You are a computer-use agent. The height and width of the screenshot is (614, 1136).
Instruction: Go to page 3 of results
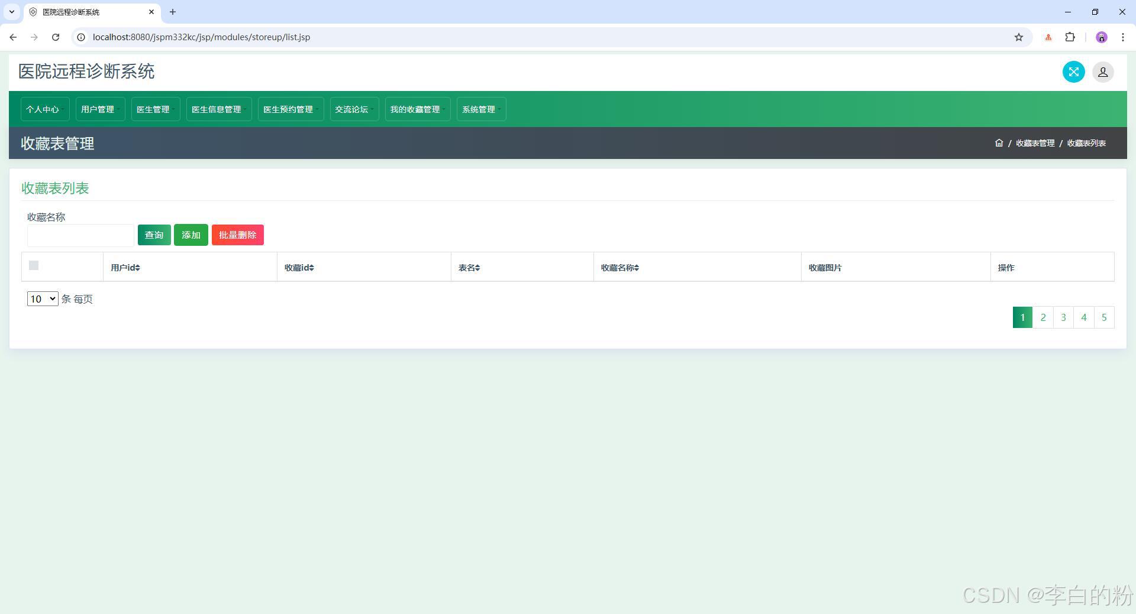coord(1063,317)
